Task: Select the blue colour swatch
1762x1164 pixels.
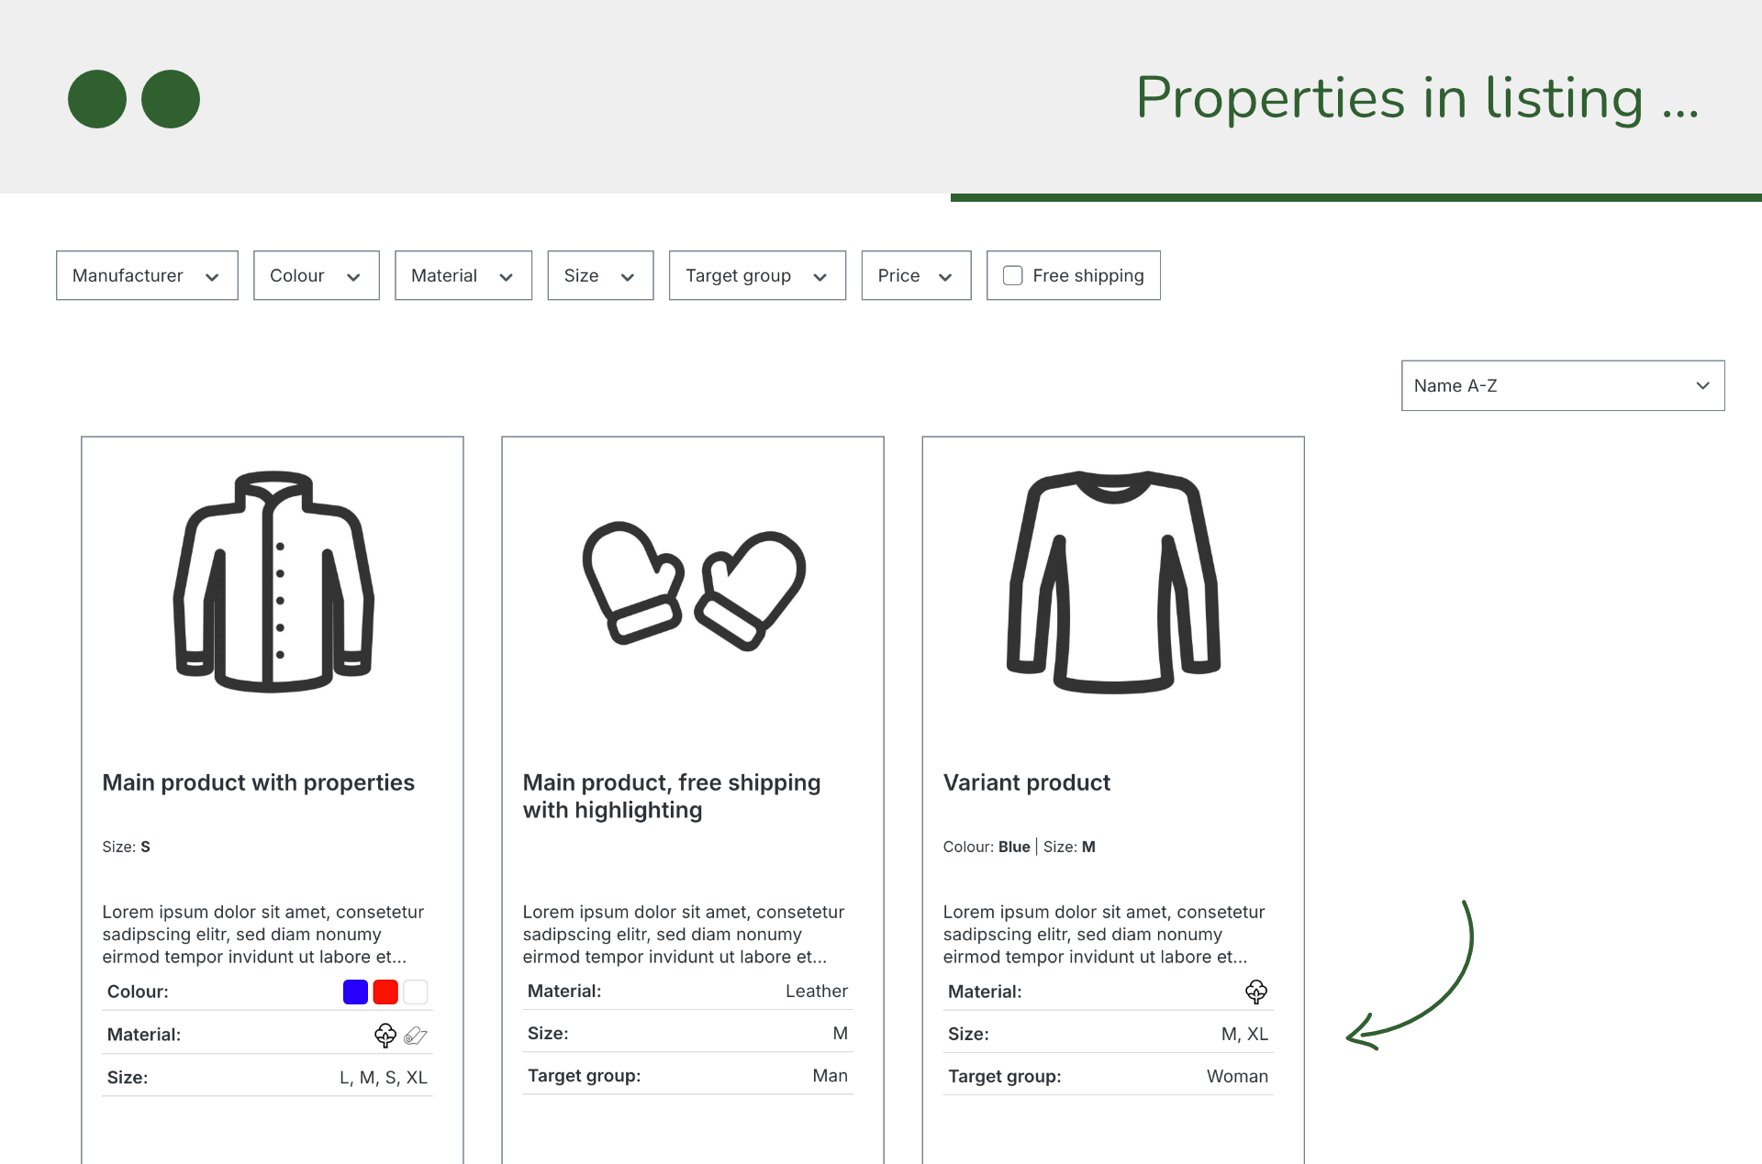Action: click(x=355, y=992)
